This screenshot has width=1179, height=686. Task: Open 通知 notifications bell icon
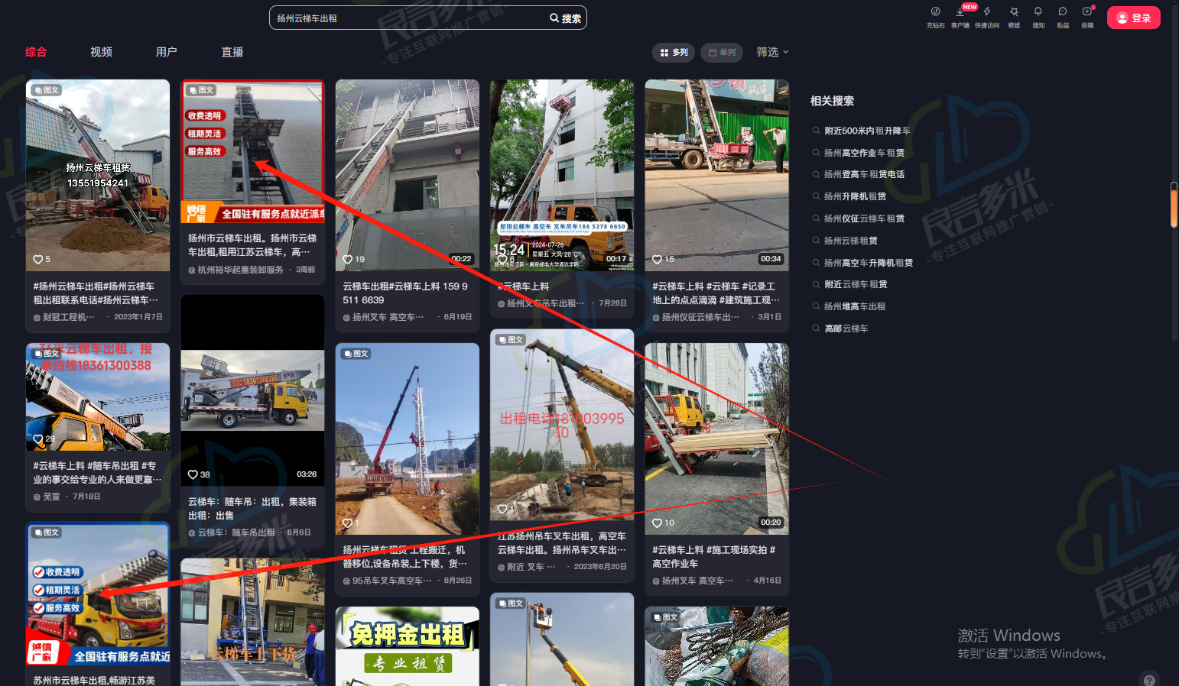click(1038, 12)
